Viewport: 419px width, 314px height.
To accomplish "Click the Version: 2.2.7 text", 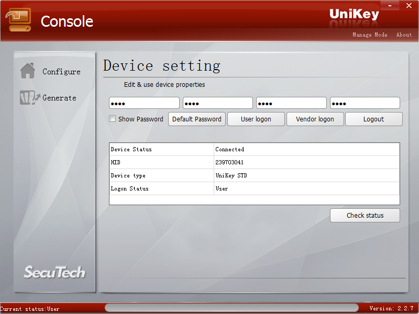I will click(x=391, y=308).
